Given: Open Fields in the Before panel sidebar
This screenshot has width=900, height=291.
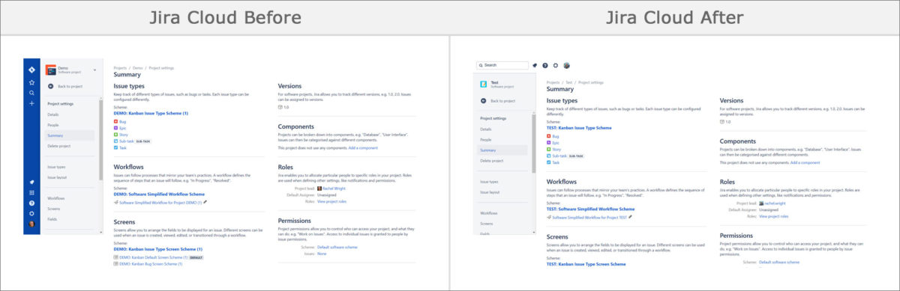Looking at the screenshot, I should click(x=52, y=219).
